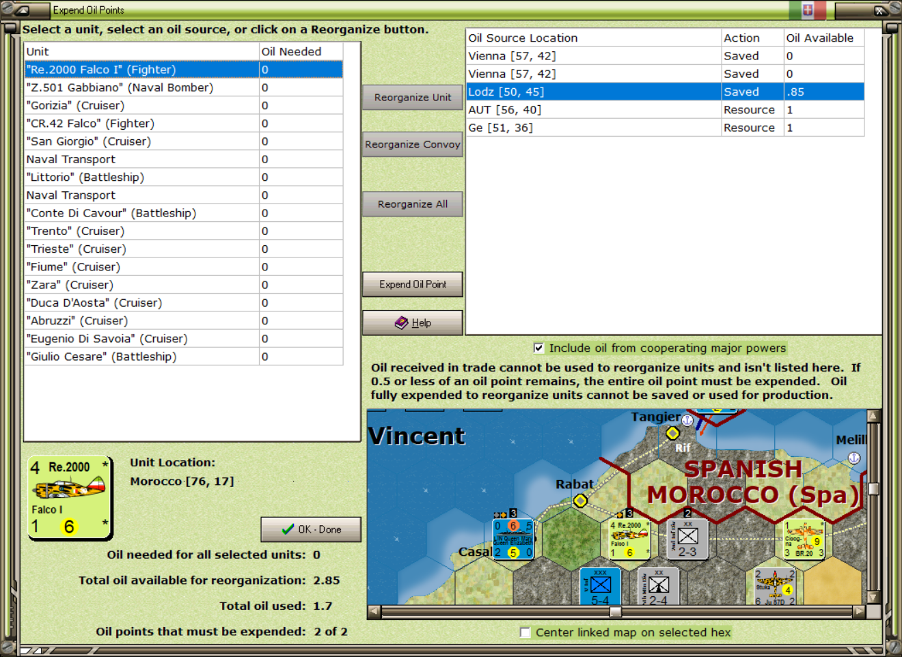Viewport: 902px width, 657px height.
Task: Click the map scroll-right arrow
Action: (x=859, y=612)
